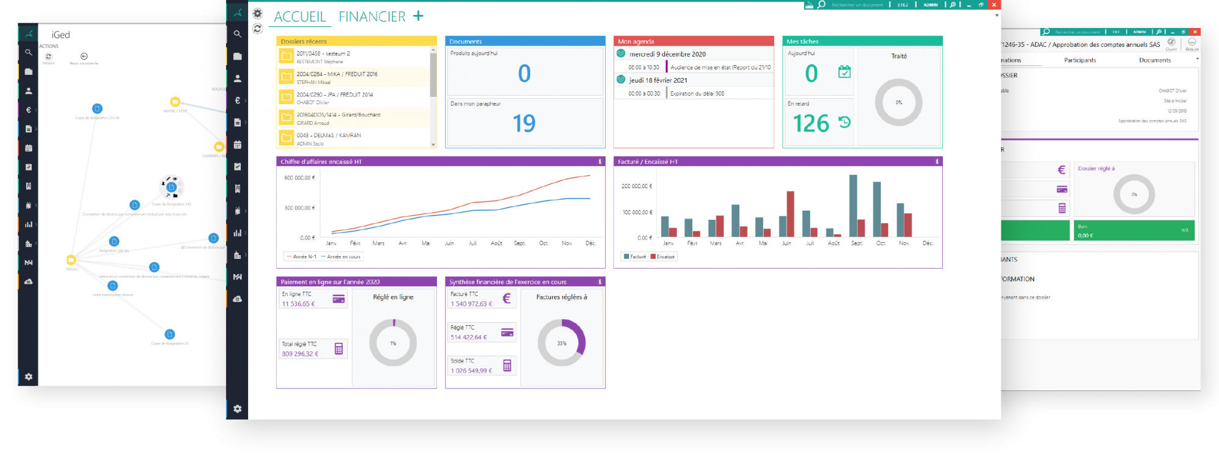The width and height of the screenshot is (1219, 475).
Task: Open dashboard settings gear beside ACCUEIL tab
Action: pos(258,13)
